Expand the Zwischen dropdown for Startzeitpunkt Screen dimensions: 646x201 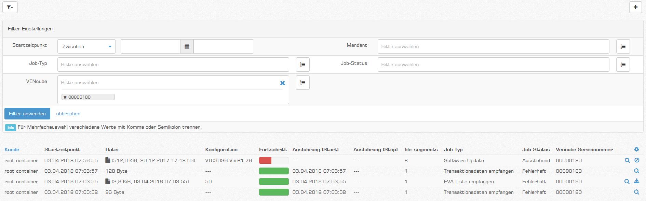pos(86,46)
